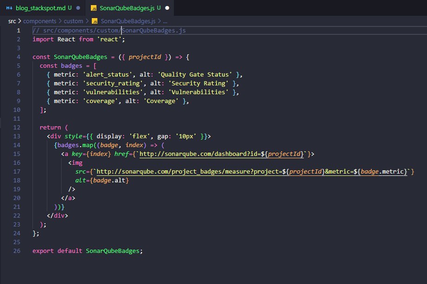
Task: Click the 'react' string literal
Action: [109, 39]
